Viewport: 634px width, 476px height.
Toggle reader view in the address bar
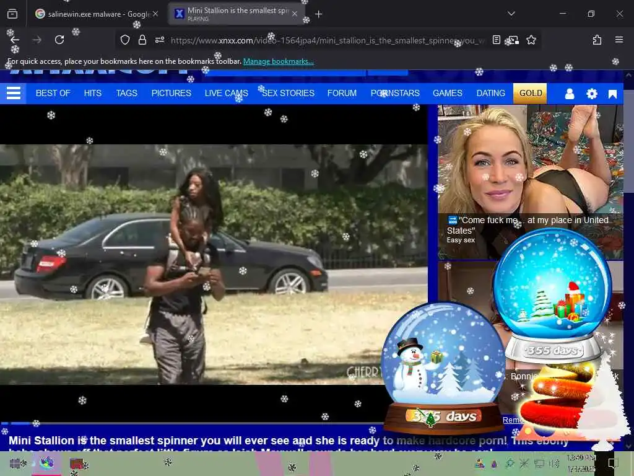497,40
